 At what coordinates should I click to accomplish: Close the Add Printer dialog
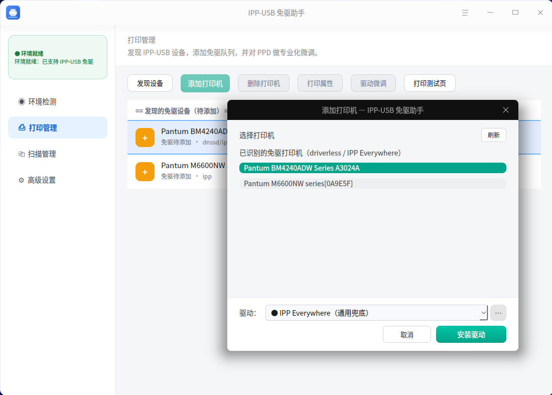(506, 110)
